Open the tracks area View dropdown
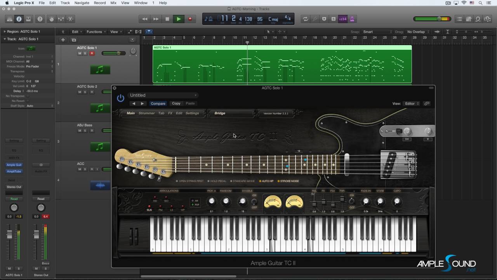The width and height of the screenshot is (497, 280). pos(115,32)
